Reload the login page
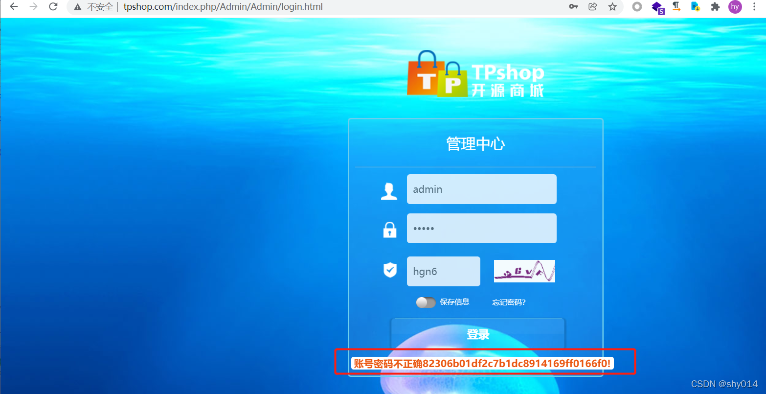 click(53, 7)
